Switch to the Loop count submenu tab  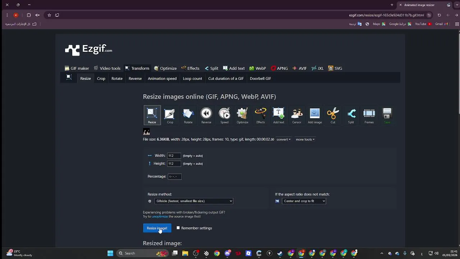(x=192, y=78)
